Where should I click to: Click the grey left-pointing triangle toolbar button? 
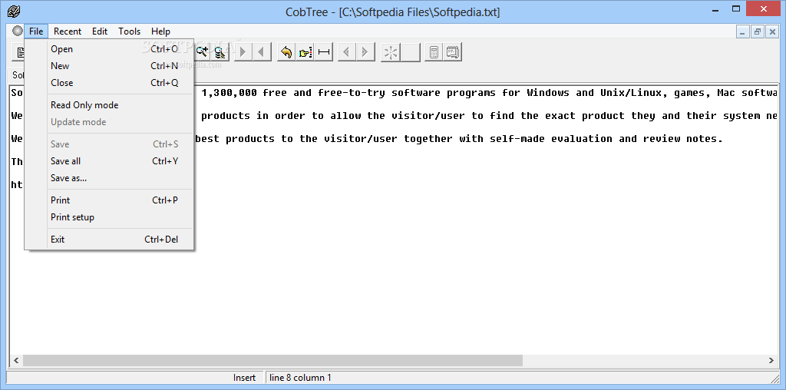[262, 51]
